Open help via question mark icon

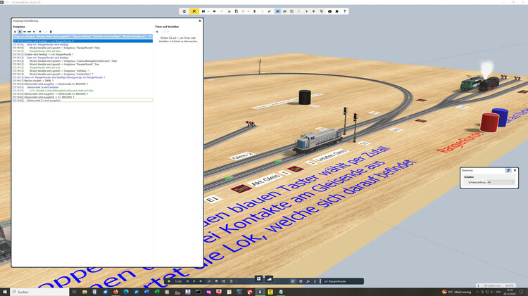[344, 11]
